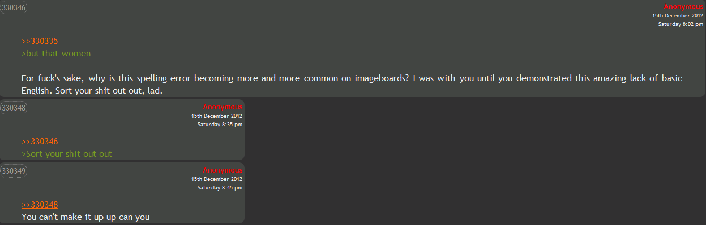Click the line ending "out out, lad."
The height and width of the screenshot is (225, 706).
[x=92, y=90]
